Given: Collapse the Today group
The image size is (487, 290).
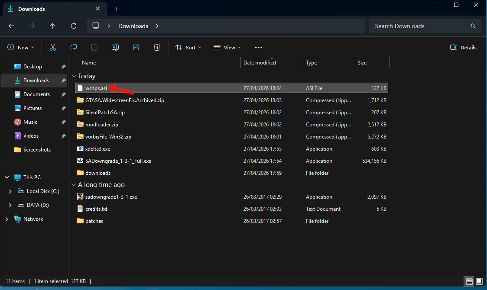Looking at the screenshot, I should click(74, 76).
